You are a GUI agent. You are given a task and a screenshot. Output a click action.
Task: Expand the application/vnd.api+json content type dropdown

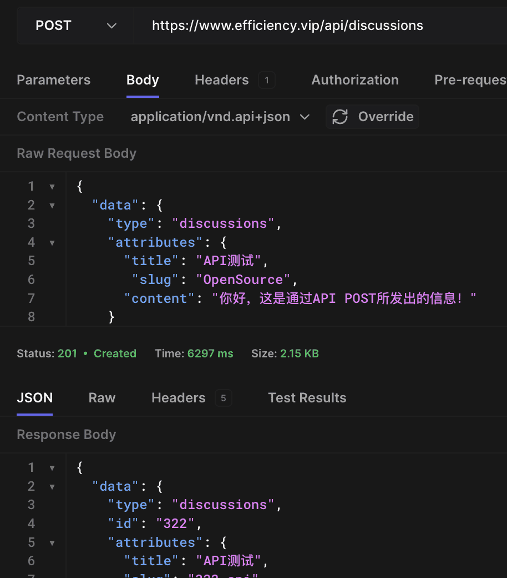pyautogui.click(x=220, y=117)
